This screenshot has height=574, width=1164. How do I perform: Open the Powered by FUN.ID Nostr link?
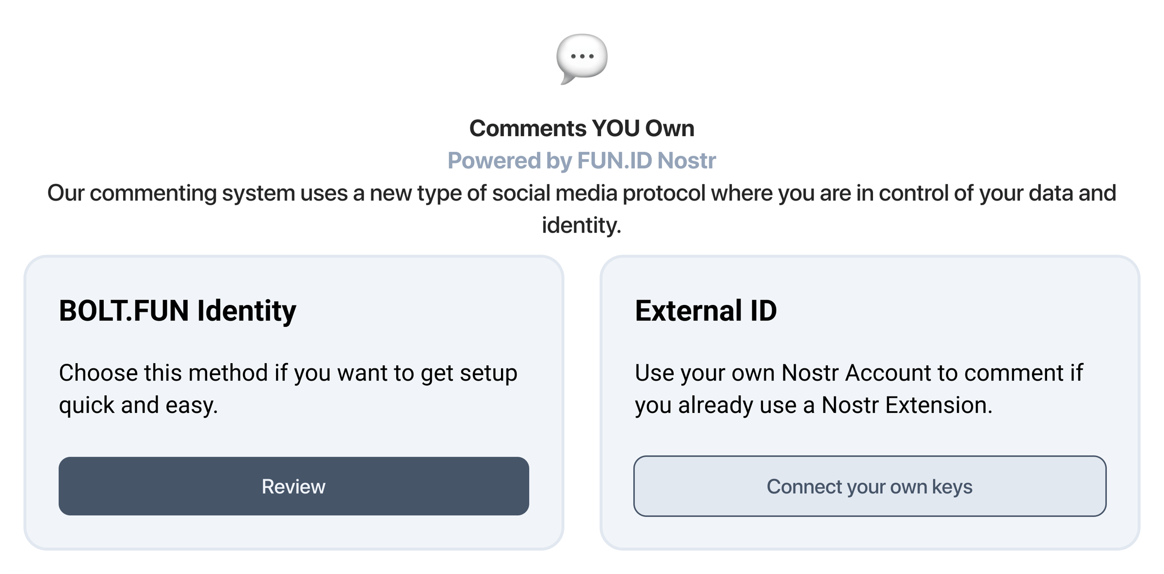coord(582,160)
